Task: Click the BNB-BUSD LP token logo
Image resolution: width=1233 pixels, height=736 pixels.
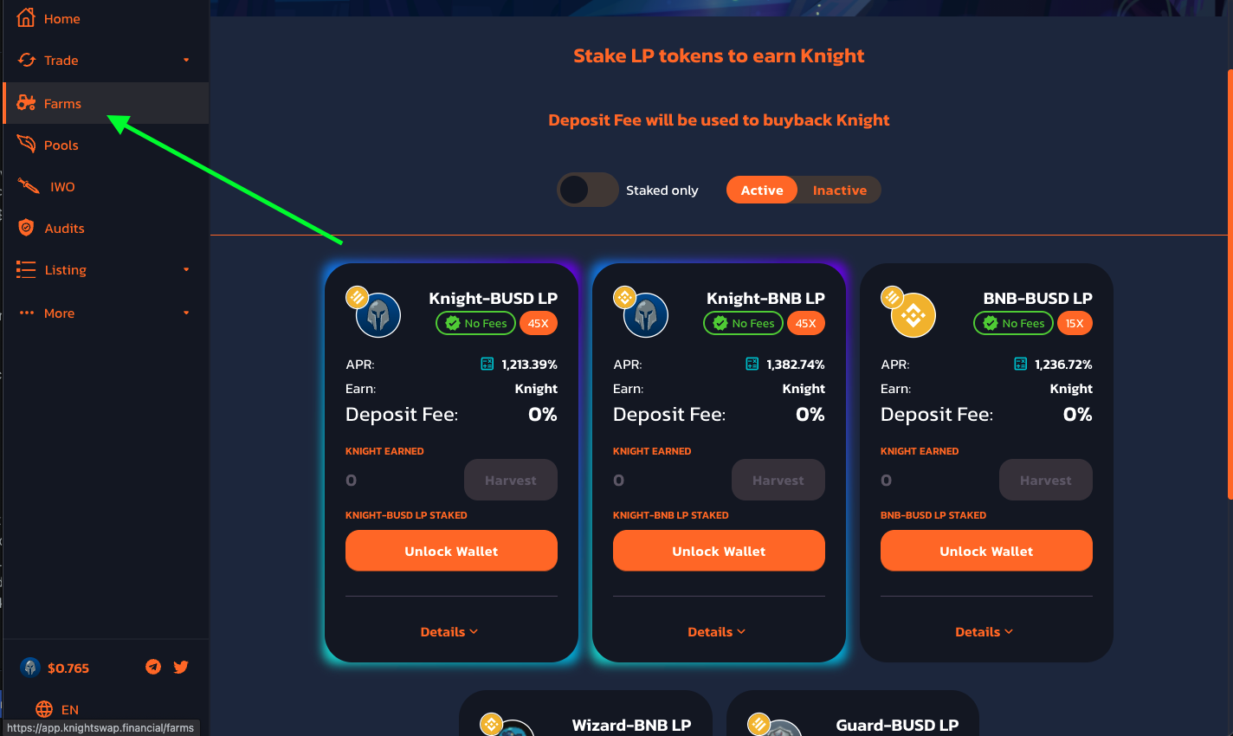Action: pyautogui.click(x=913, y=314)
